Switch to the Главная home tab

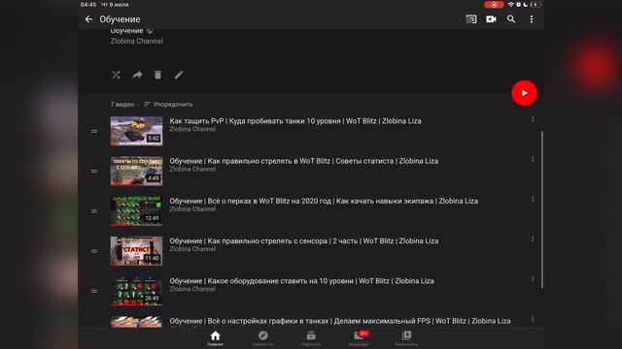(x=215, y=338)
